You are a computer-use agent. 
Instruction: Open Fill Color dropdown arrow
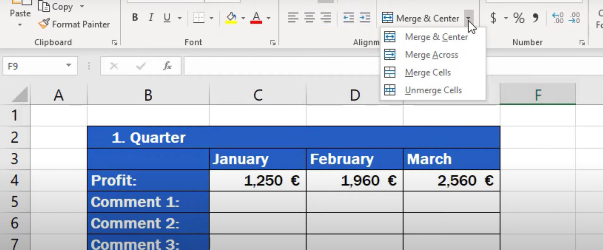pyautogui.click(x=243, y=18)
